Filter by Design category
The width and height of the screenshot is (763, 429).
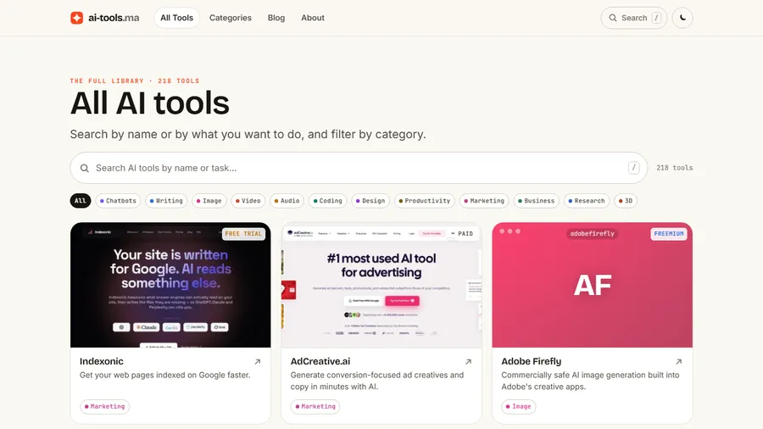[x=370, y=201]
